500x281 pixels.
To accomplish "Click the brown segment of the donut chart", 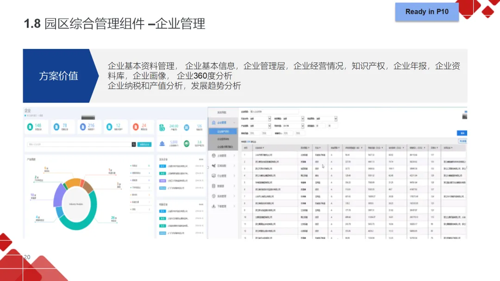I will pos(88,187).
